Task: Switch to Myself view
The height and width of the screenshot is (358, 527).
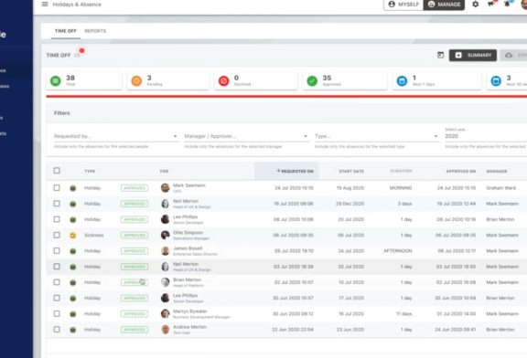Action: (x=403, y=5)
